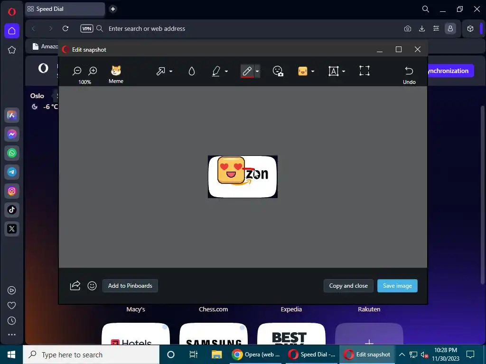Search tabs with magnifier icon
This screenshot has width=486, height=364.
[426, 9]
